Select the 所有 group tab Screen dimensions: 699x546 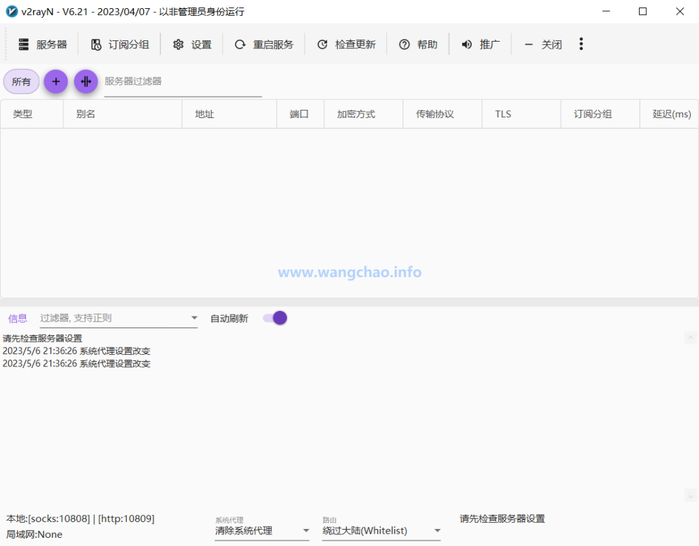(21, 82)
